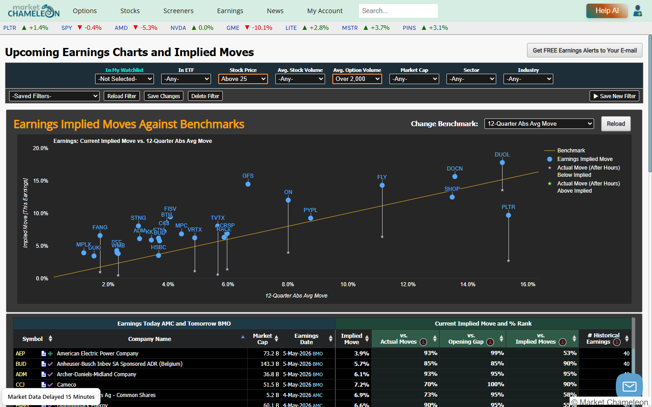The height and width of the screenshot is (407, 652).
Task: Click the Save New Filter button
Action: point(614,96)
